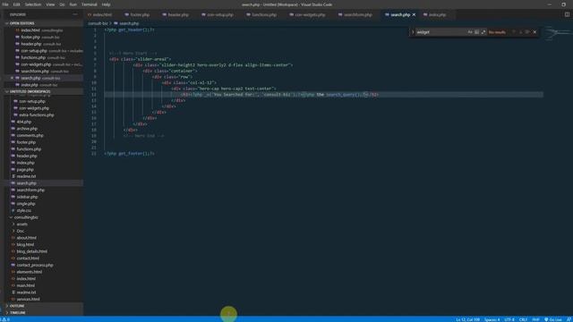Open the View menu
The width and height of the screenshot is (573, 322).
(50, 4)
